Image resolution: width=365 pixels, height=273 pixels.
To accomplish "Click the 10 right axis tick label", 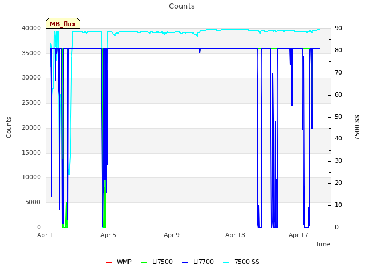I will tap(338, 205).
